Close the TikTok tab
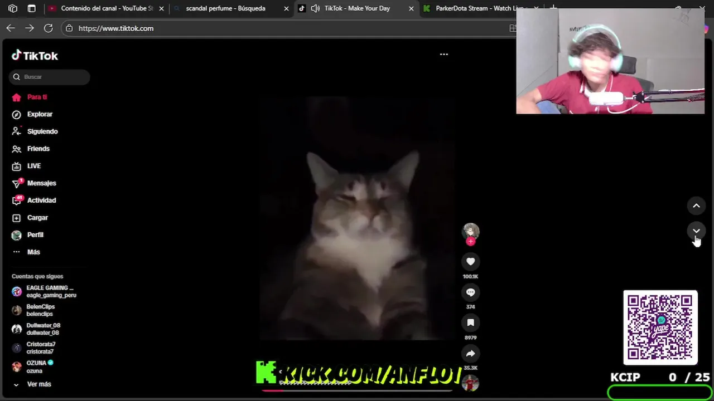 pyautogui.click(x=411, y=8)
